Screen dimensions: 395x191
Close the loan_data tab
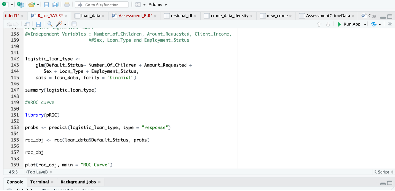coord(103,16)
